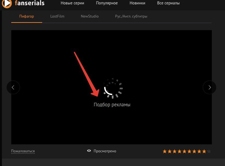Rate with the first star
Screen dimensions: 225x166
pyautogui.click(x=165, y=151)
